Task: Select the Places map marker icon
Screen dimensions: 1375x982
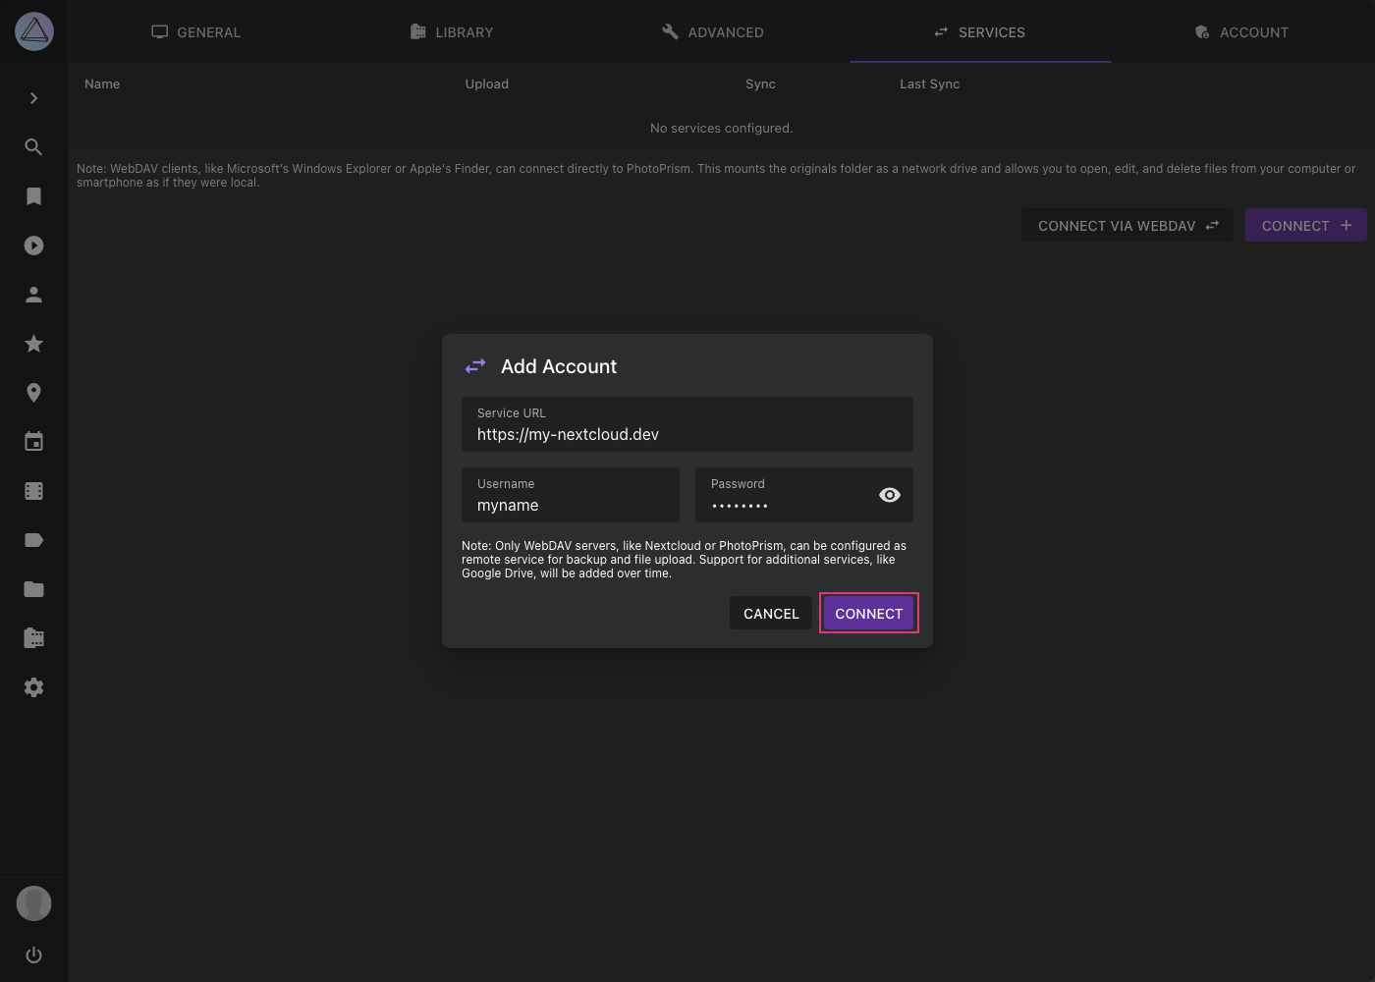Action: pos(33,393)
